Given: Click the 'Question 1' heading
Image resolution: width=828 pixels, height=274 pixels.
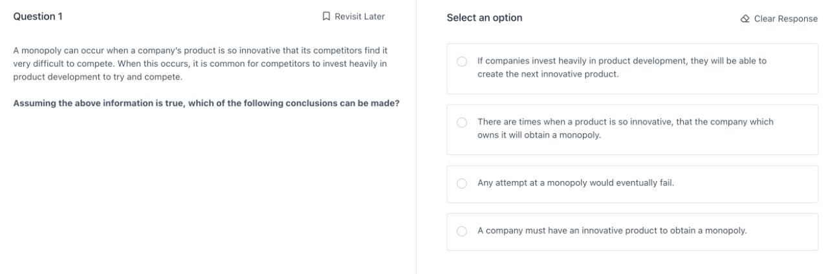Looking at the screenshot, I should coord(38,16).
